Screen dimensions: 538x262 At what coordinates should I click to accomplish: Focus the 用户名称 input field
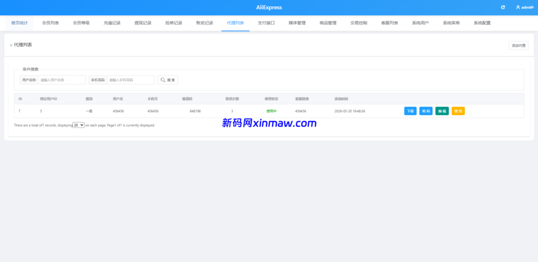click(x=62, y=80)
